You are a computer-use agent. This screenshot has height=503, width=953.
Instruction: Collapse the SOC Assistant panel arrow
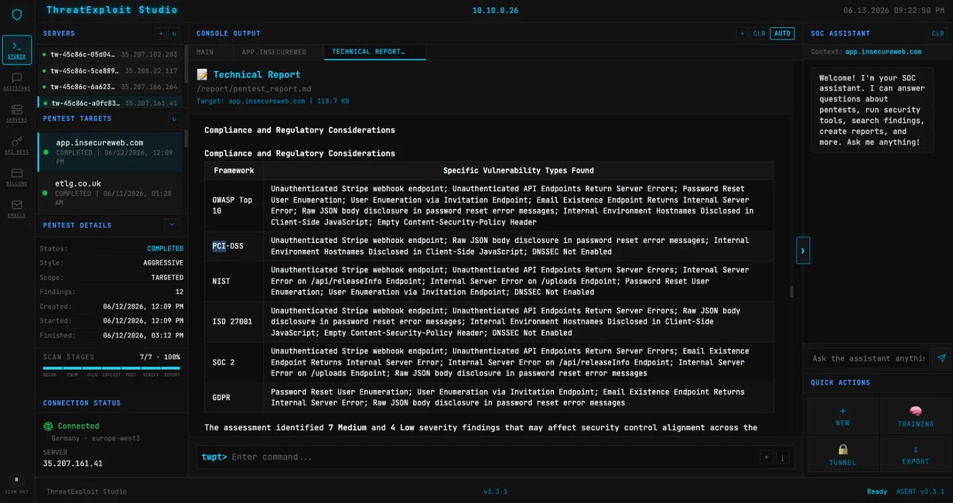point(803,250)
